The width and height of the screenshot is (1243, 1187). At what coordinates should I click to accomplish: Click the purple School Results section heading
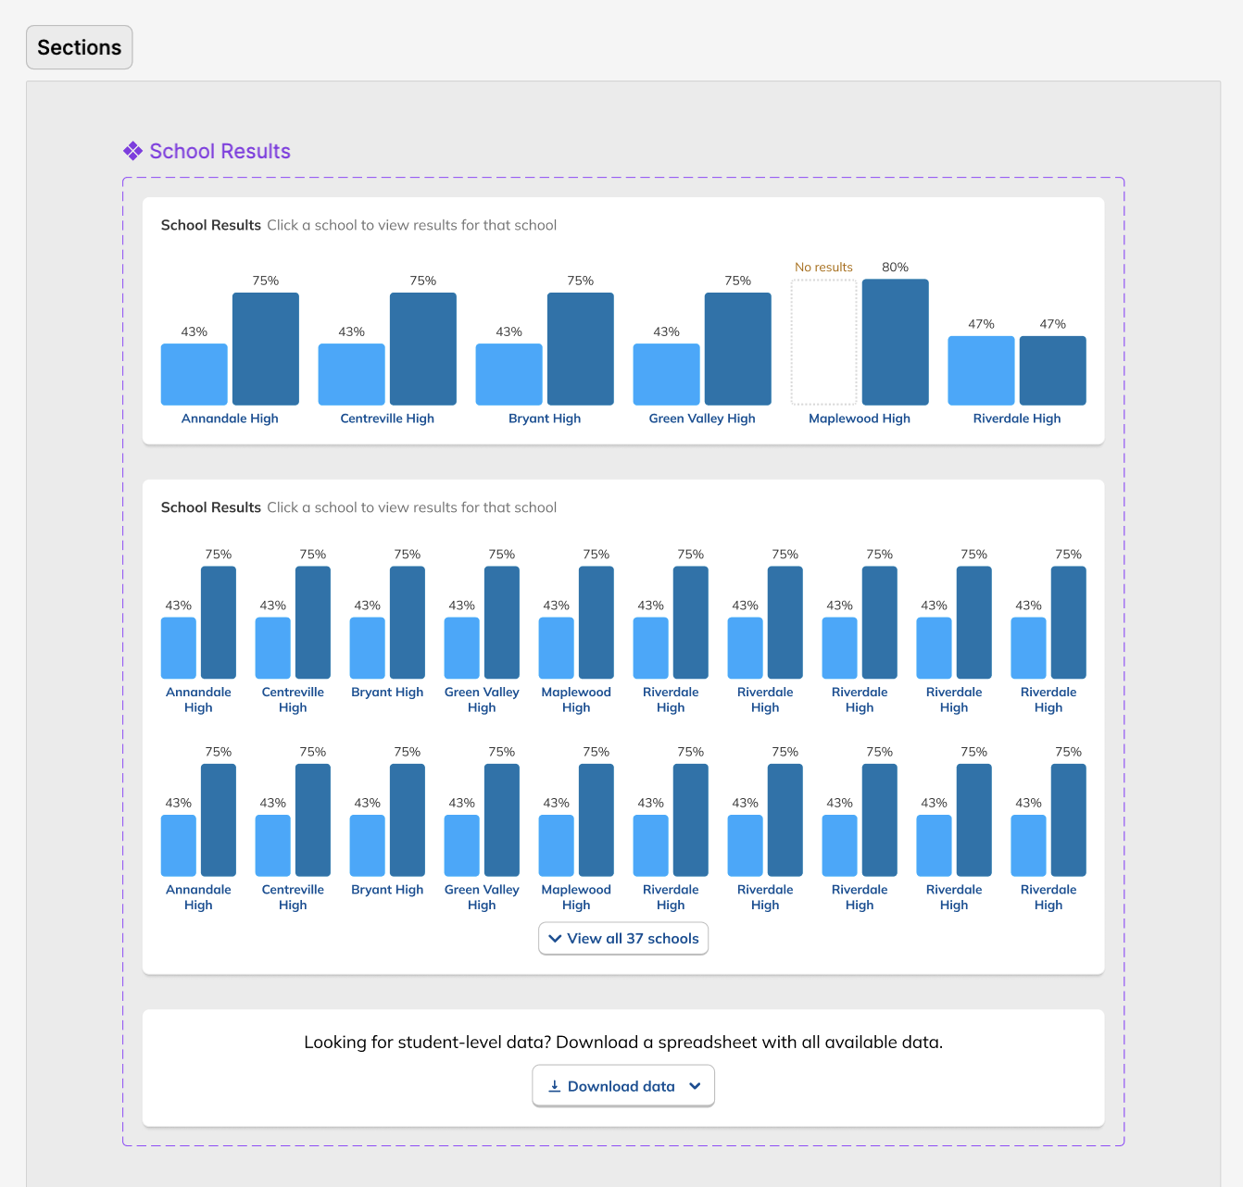tap(220, 151)
